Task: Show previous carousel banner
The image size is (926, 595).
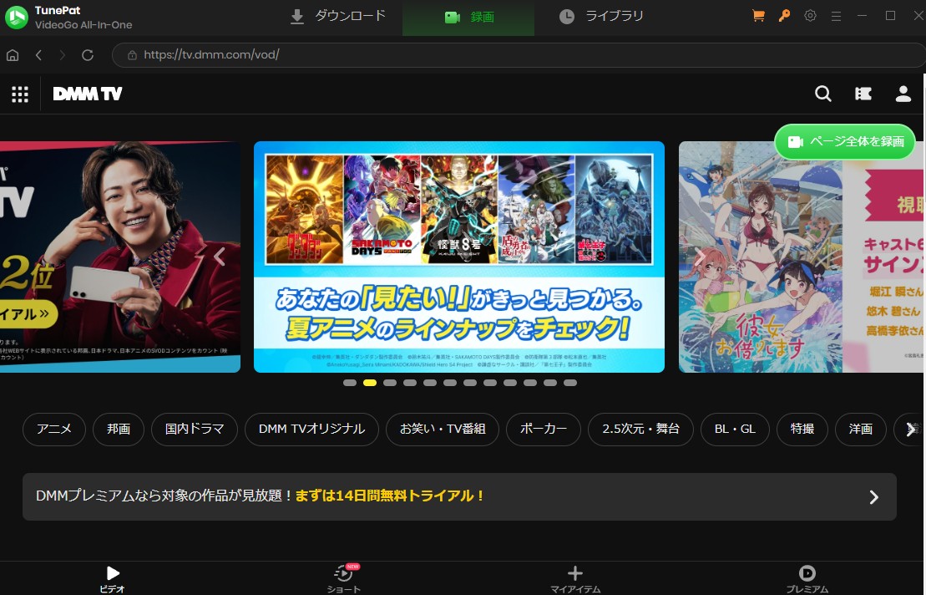Action: [x=219, y=257]
